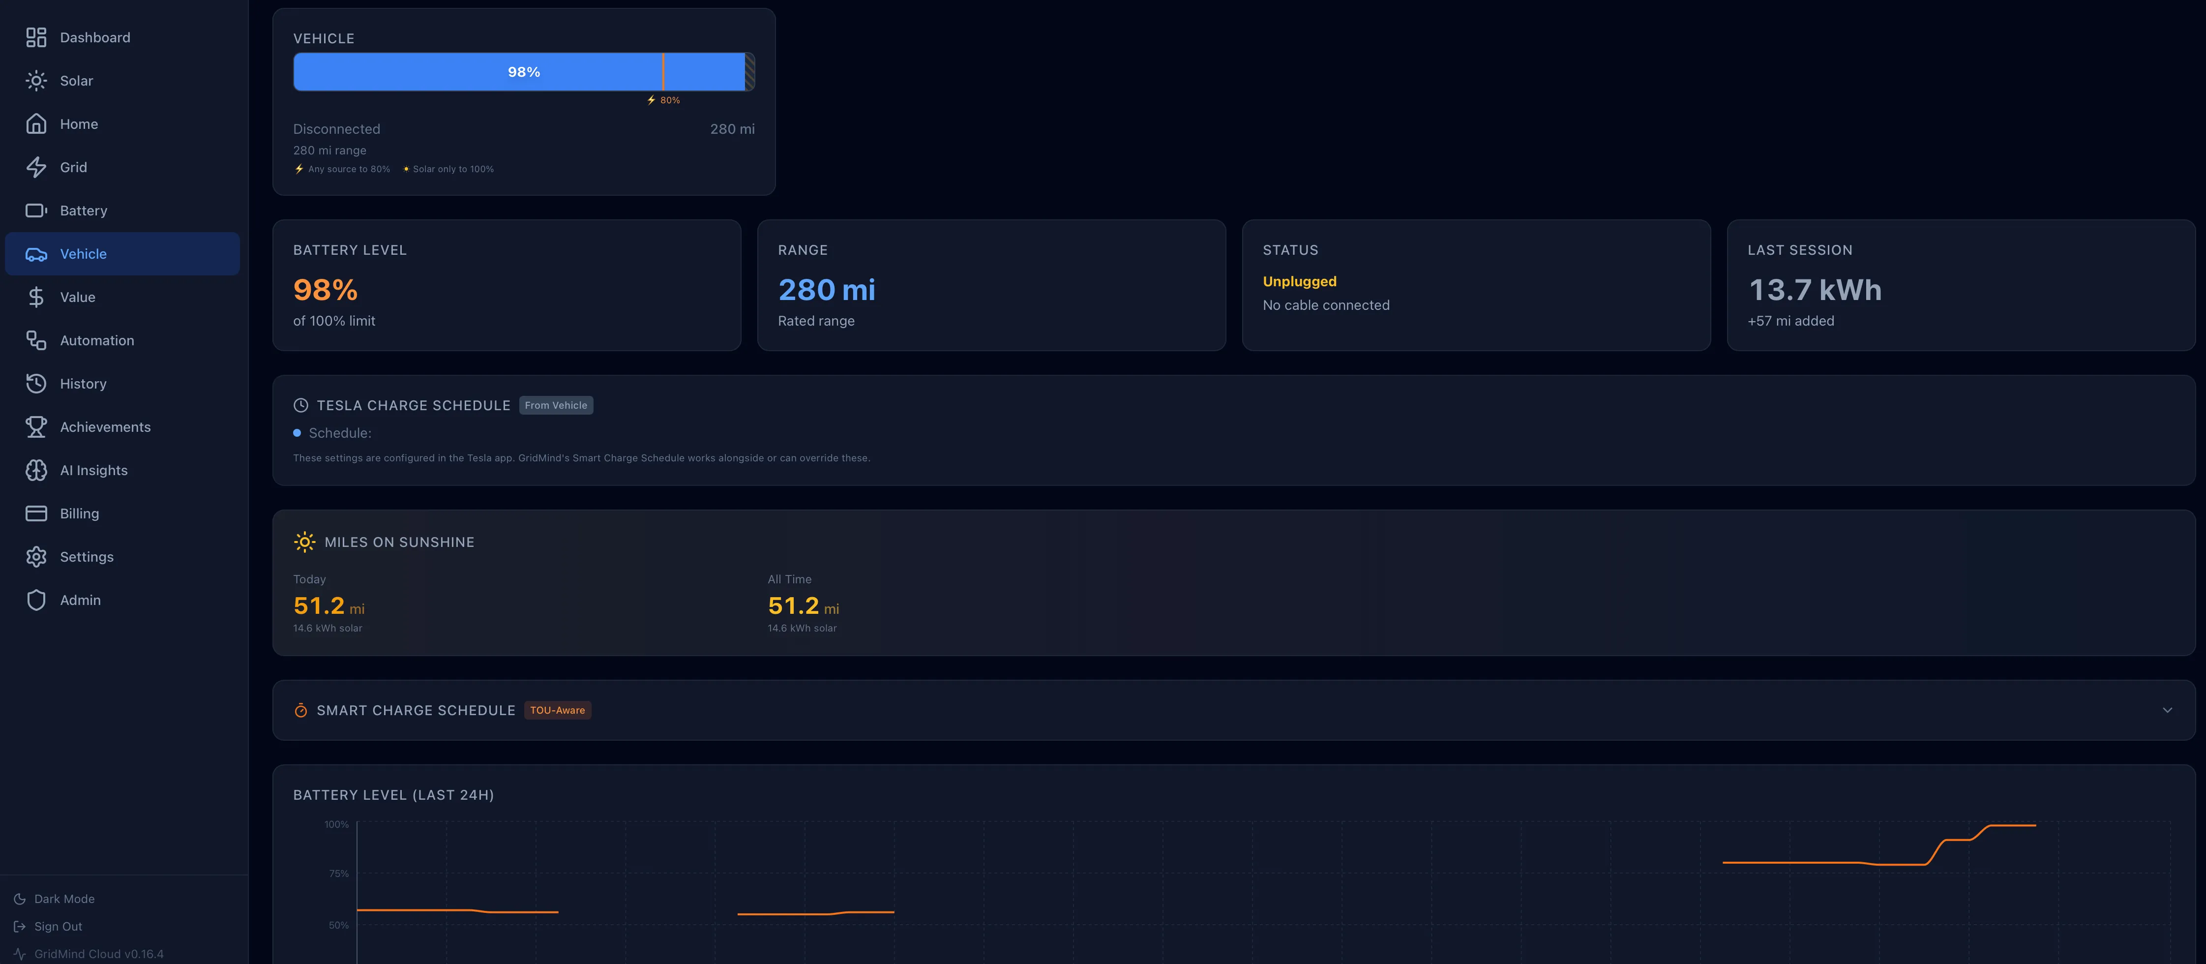
Task: Click the Last Session 13.7 kWh card
Action: tap(1960, 285)
